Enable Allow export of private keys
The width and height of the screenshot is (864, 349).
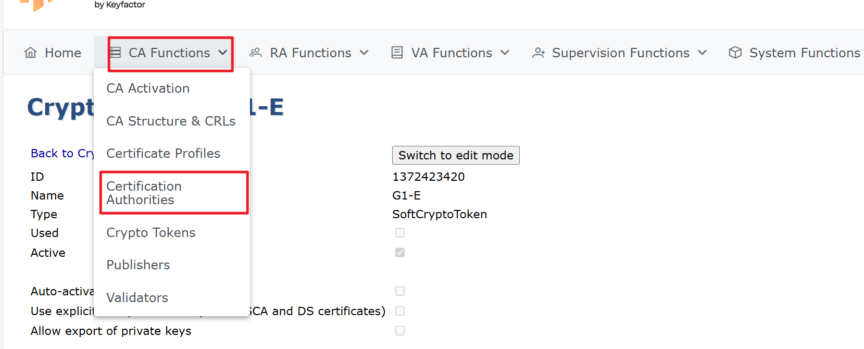(x=400, y=331)
